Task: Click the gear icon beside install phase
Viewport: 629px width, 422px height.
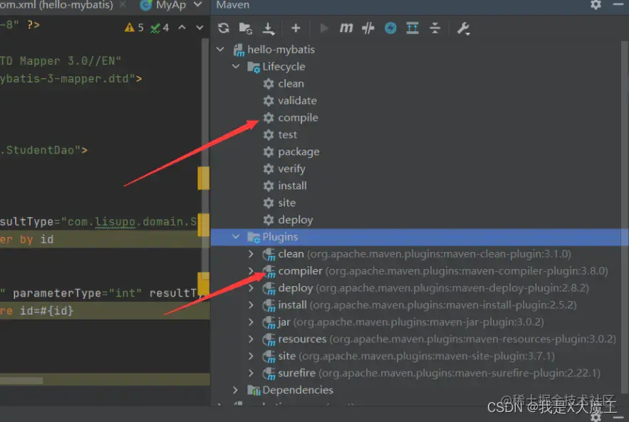Action: pos(269,186)
